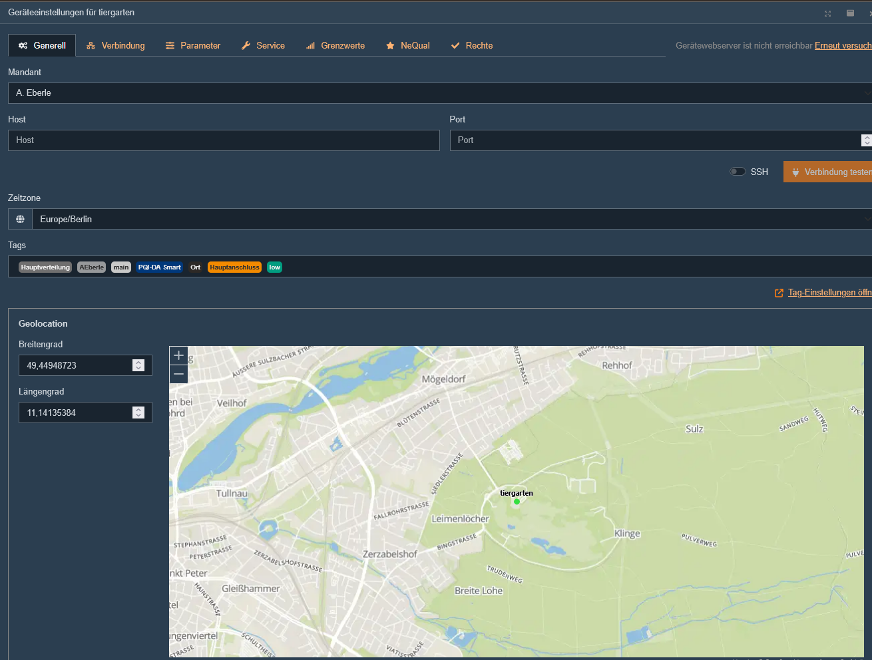
Task: Enable the SSH toggle
Action: [x=738, y=171]
